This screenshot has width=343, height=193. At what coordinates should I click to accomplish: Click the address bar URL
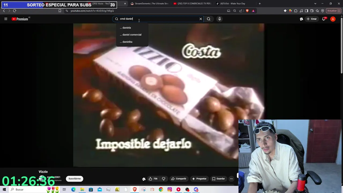pyautogui.click(x=92, y=11)
